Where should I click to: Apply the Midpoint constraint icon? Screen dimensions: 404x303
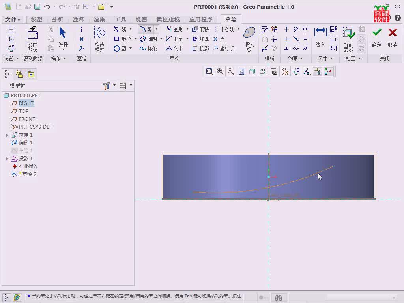coord(296,39)
